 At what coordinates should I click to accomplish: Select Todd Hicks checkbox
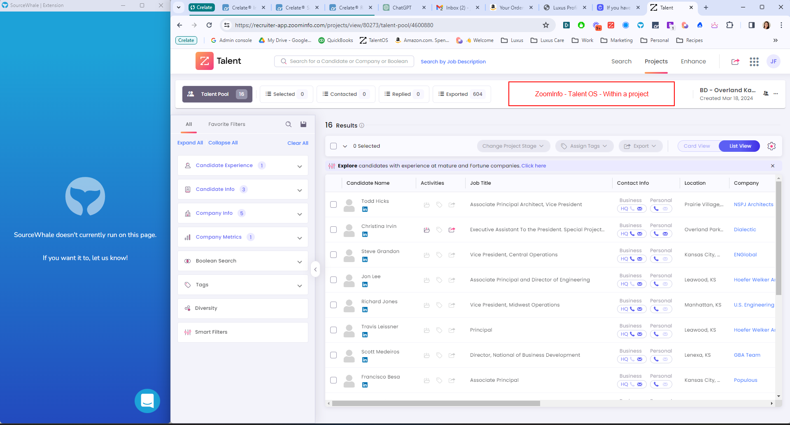point(333,204)
